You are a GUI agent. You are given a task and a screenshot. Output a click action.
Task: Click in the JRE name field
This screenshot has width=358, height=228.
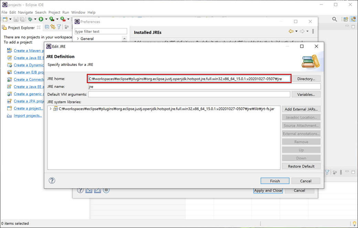click(x=204, y=87)
